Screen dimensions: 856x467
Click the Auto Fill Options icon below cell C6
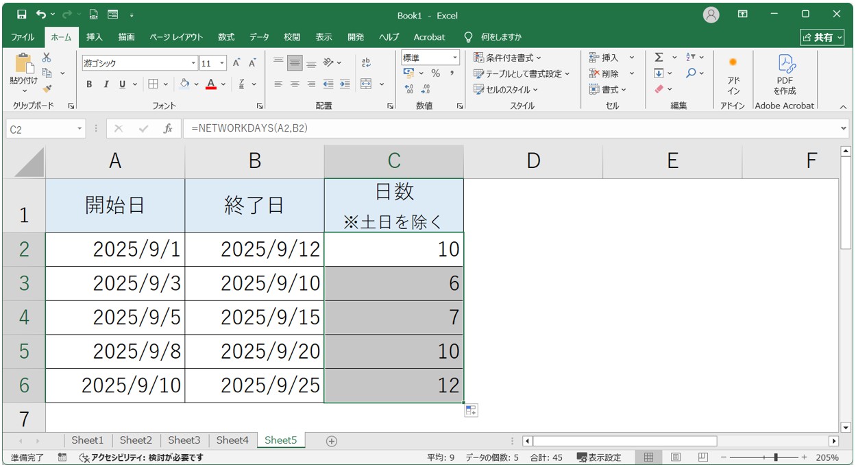[471, 410]
